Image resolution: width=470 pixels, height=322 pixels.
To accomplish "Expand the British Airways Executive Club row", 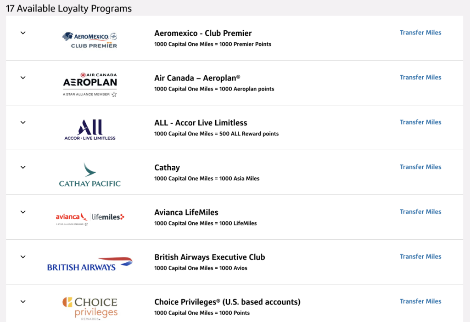I will 23,257.
